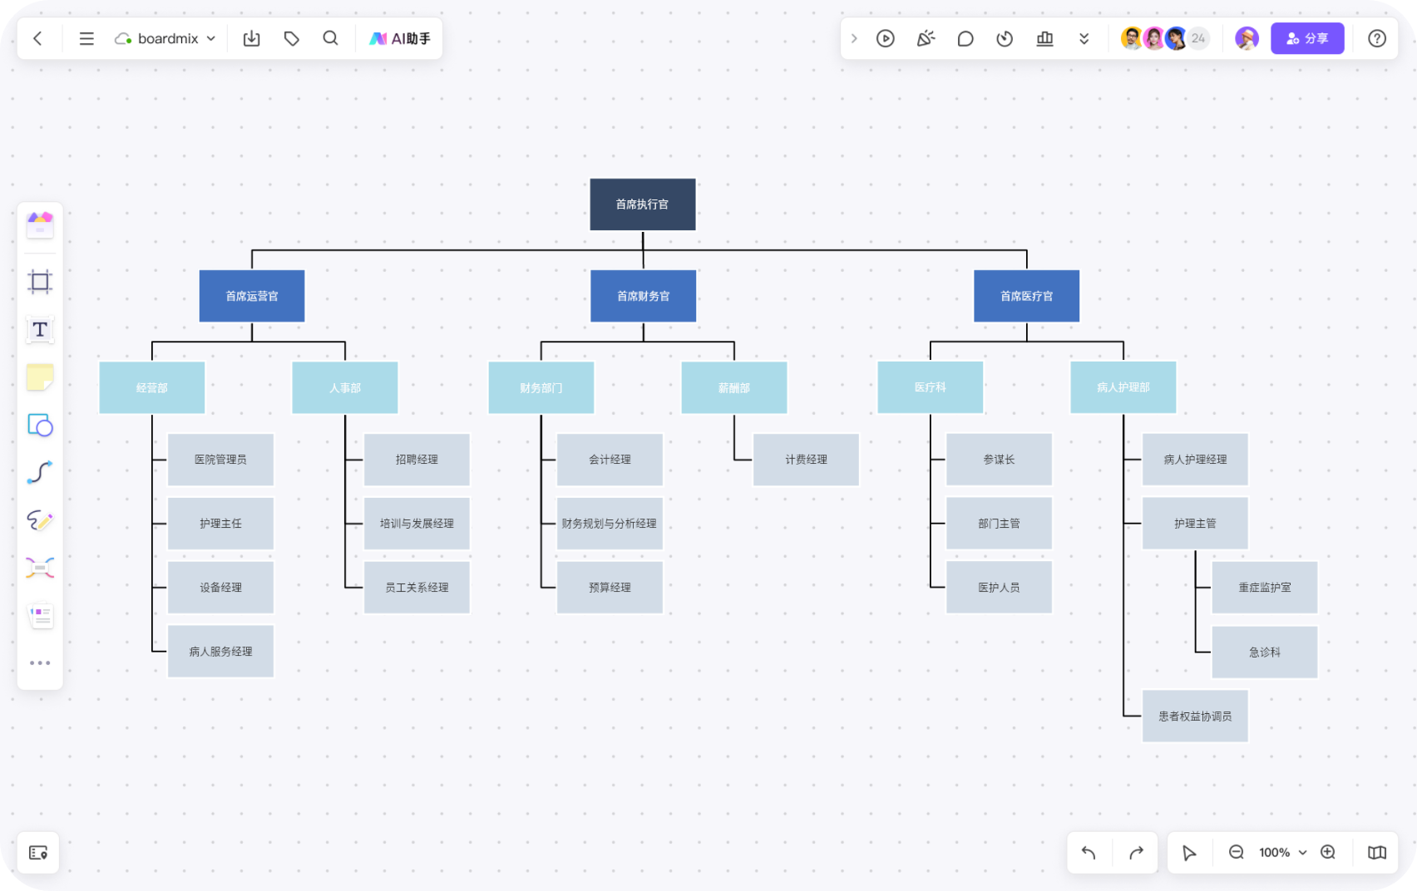Viewport: 1417px width, 891px height.
Task: Open the page settings icon
Action: [x=38, y=853]
